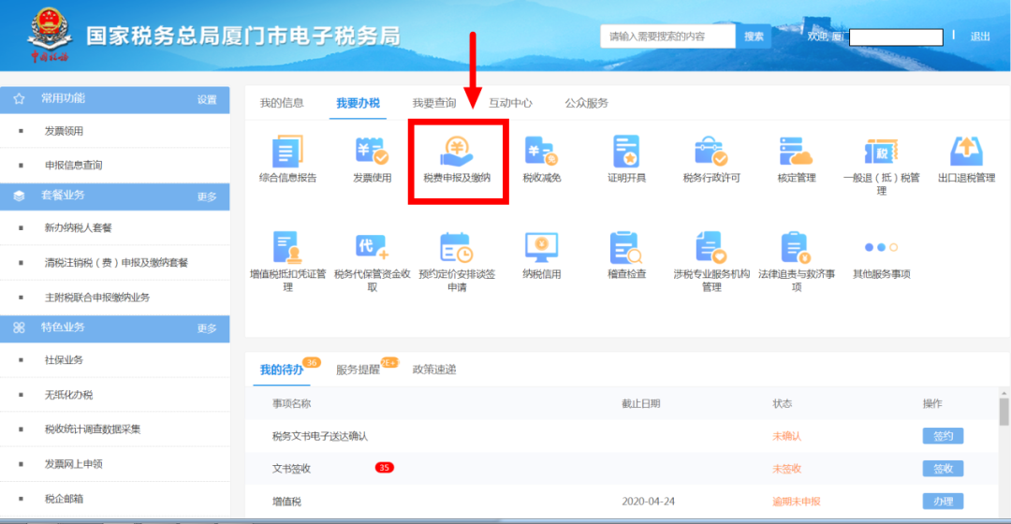Open 税务行政许可 icon
This screenshot has width=1011, height=524.
[711, 152]
